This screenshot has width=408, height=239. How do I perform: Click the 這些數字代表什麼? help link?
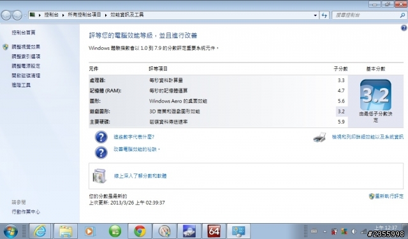point(134,137)
